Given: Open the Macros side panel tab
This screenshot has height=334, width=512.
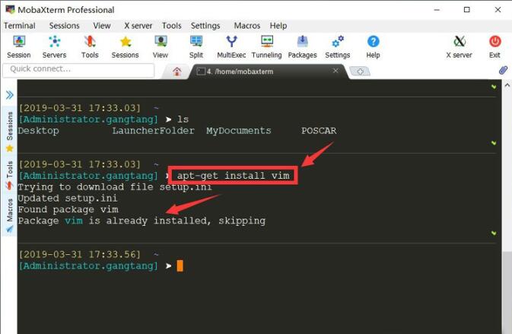Looking at the screenshot, I should coord(10,215).
